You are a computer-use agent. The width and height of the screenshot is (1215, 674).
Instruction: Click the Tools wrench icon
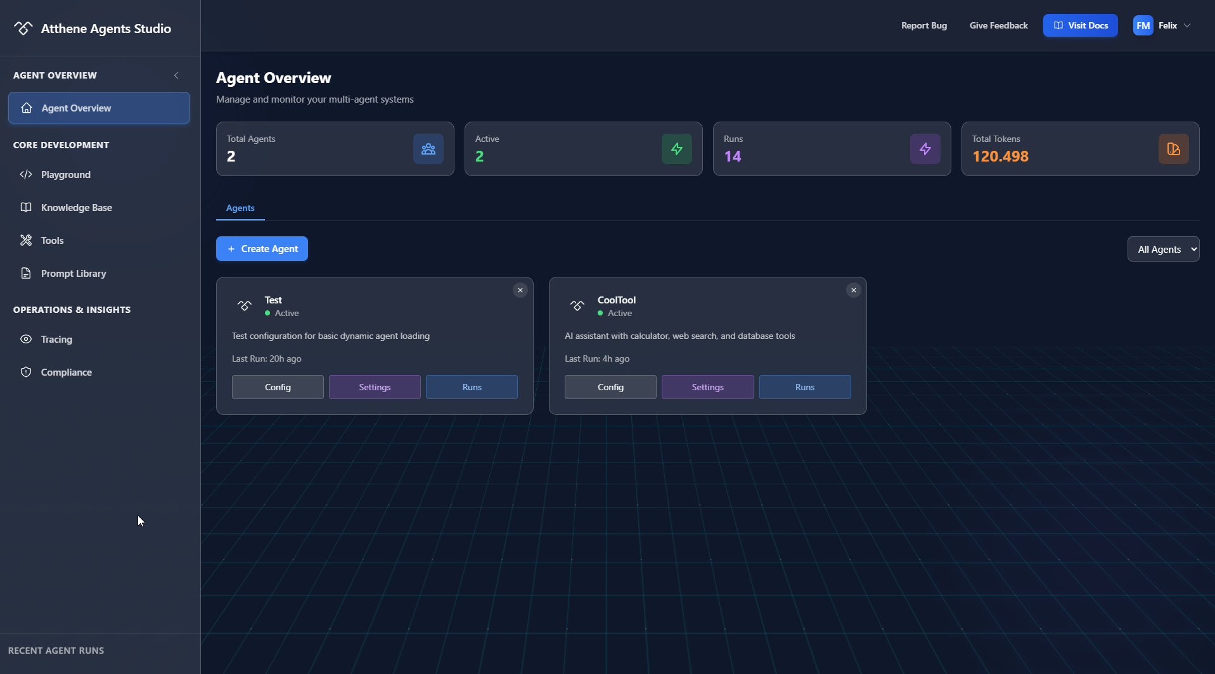26,240
